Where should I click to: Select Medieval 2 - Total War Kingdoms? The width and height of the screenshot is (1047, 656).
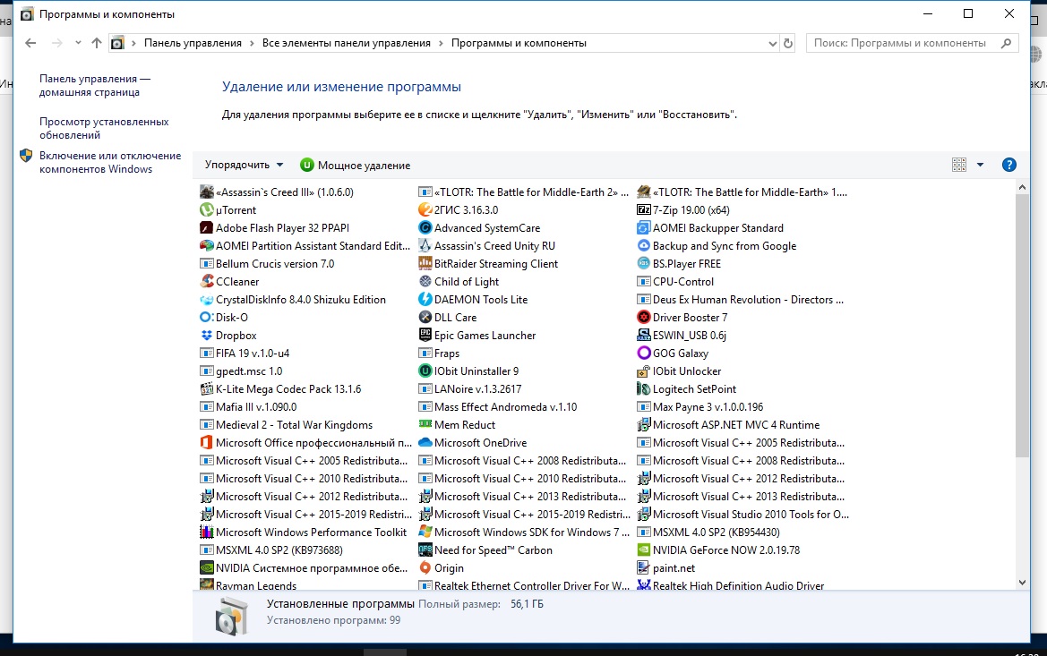click(286, 424)
